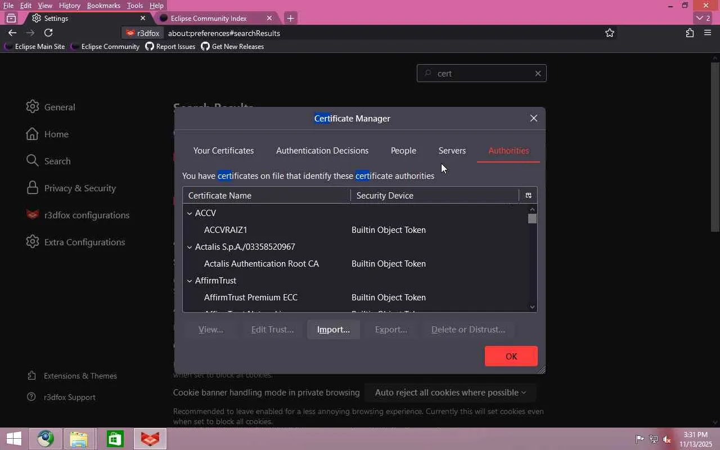Launch File Explorer from the taskbar
720x450 pixels.
79,439
